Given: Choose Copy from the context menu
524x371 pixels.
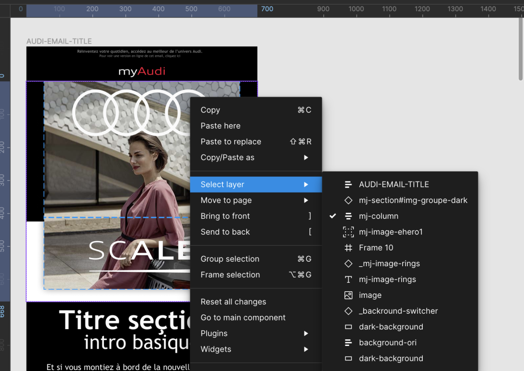Looking at the screenshot, I should coord(210,110).
